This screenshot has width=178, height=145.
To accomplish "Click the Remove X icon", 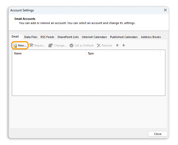I will pos(98,45).
